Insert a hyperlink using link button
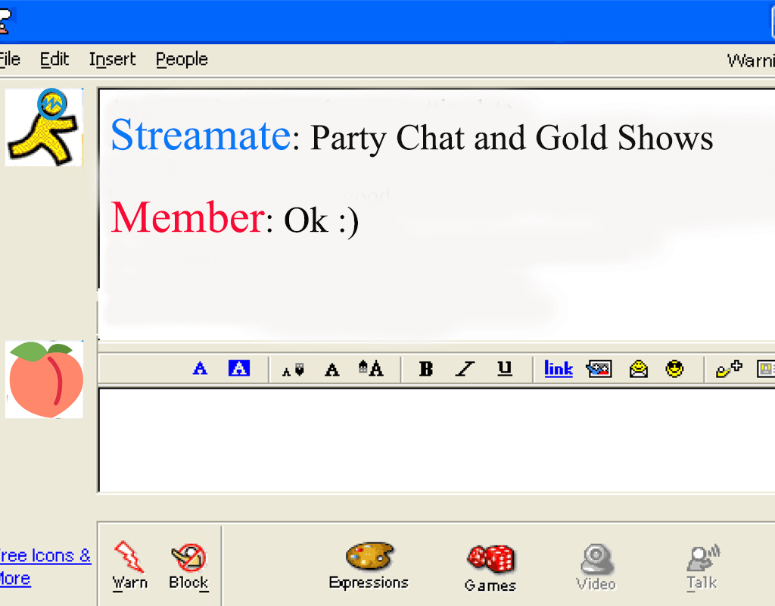775x606 pixels. coord(559,369)
